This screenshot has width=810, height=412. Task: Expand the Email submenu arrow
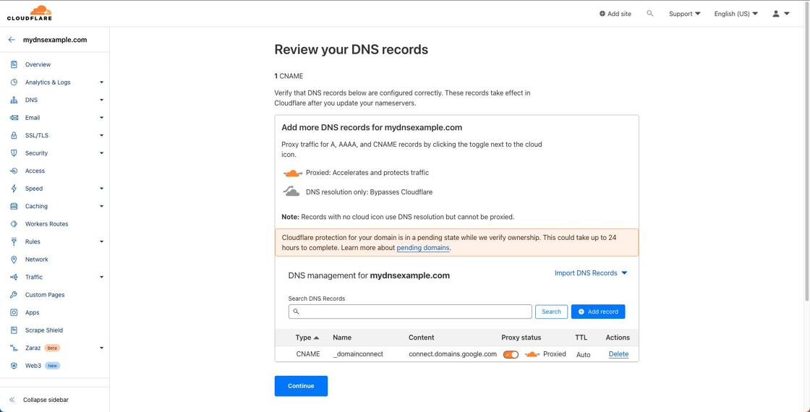click(x=102, y=118)
